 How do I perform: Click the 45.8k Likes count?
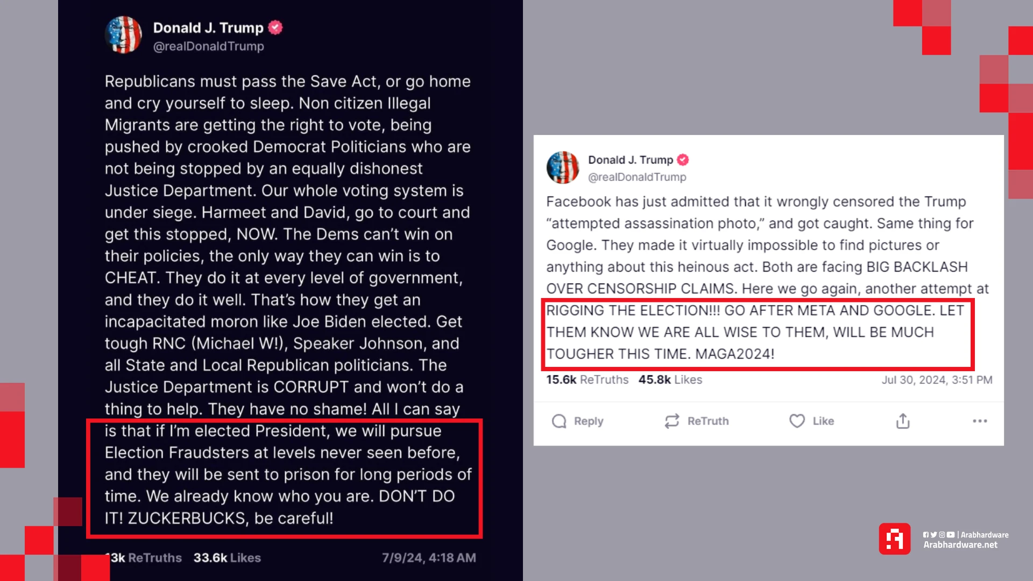click(x=670, y=380)
